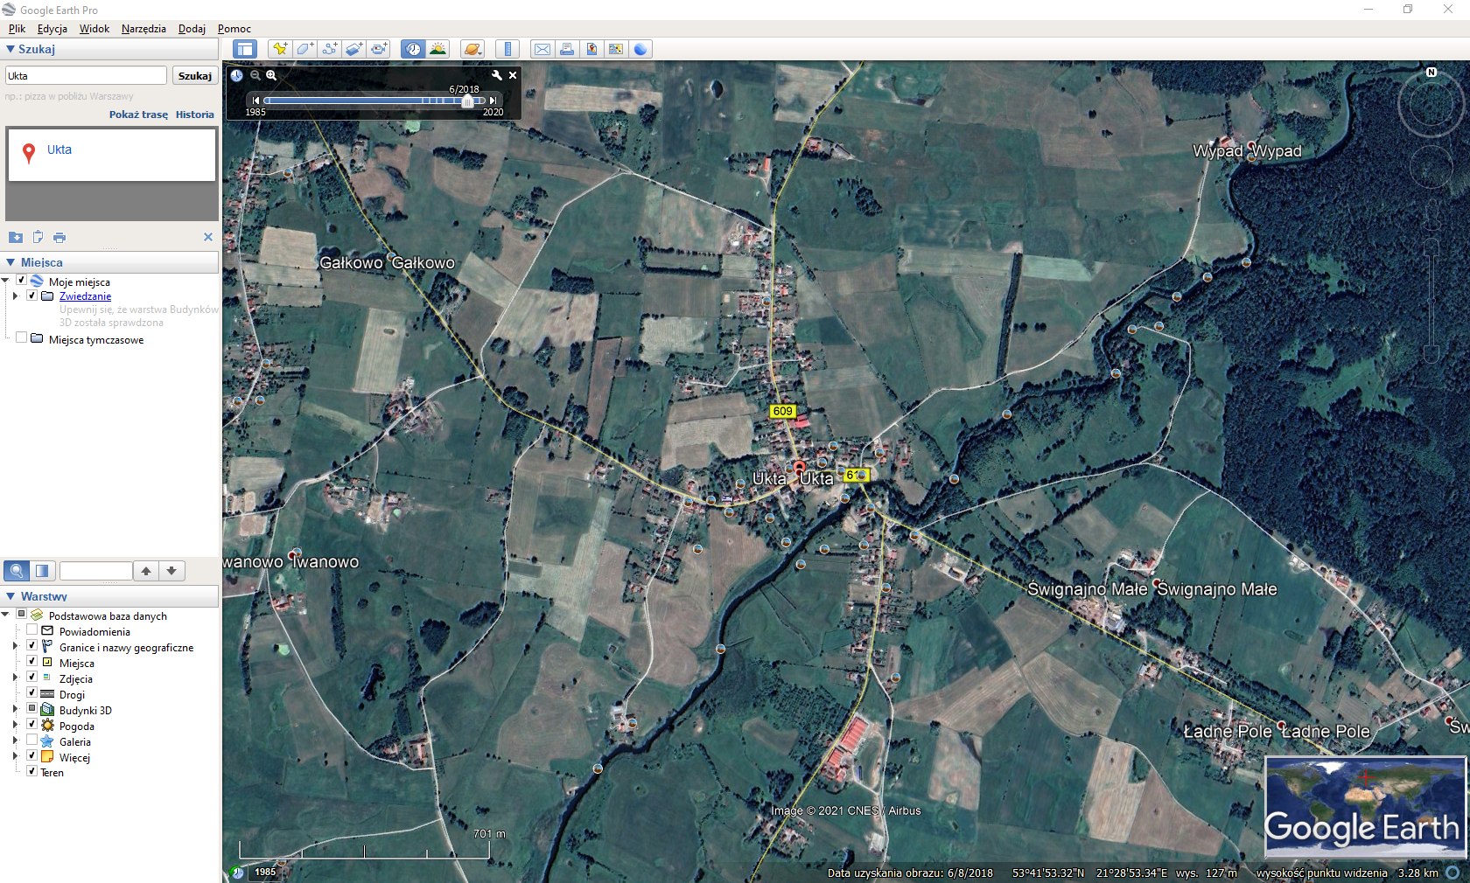Screen dimensions: 1470x883
Task: Move selected place down arrow
Action: [171, 571]
